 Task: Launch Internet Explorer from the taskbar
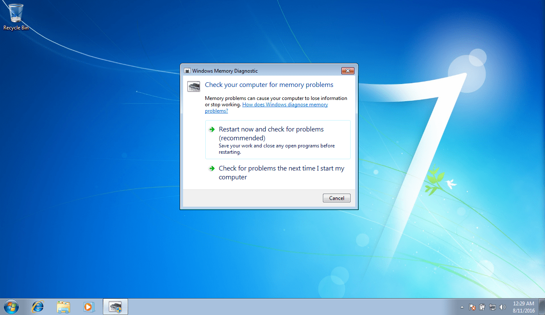(37, 306)
